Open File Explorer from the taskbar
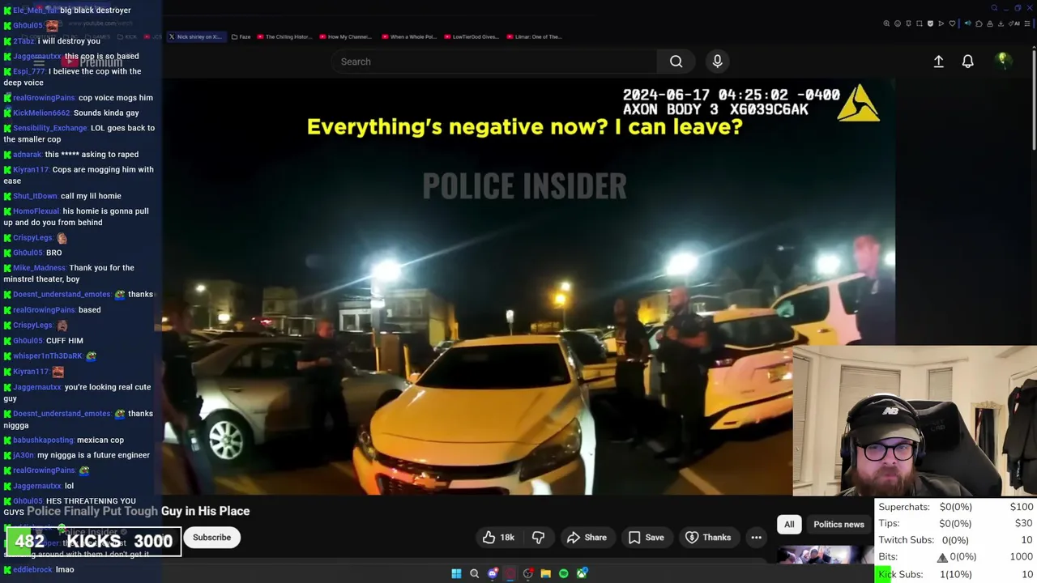Image resolution: width=1037 pixels, height=583 pixels. pos(546,573)
